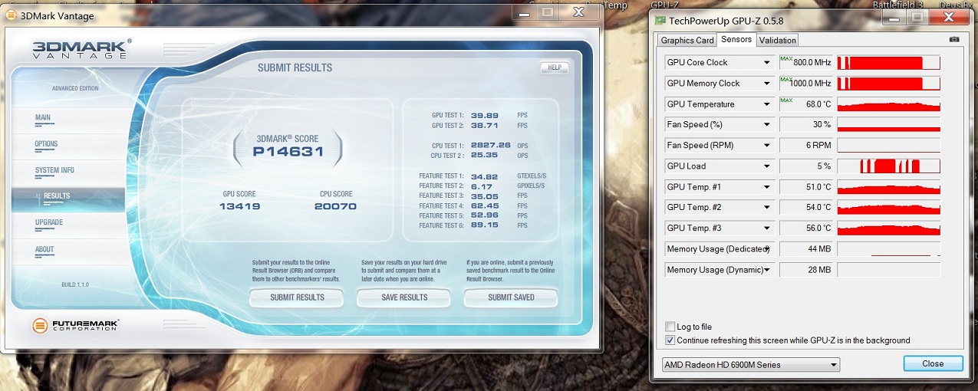Click the SAVE RESULTS button
Image resolution: width=978 pixels, height=391 pixels.
click(x=404, y=297)
